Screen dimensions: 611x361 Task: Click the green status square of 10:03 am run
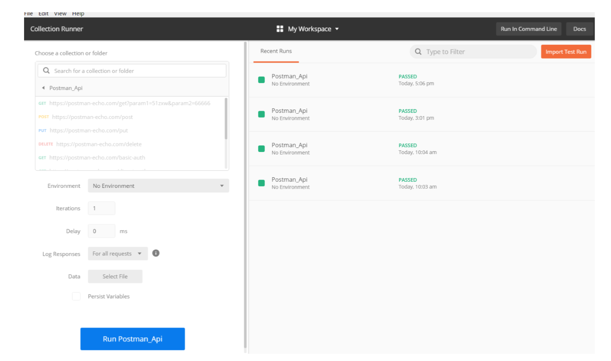coord(261,183)
